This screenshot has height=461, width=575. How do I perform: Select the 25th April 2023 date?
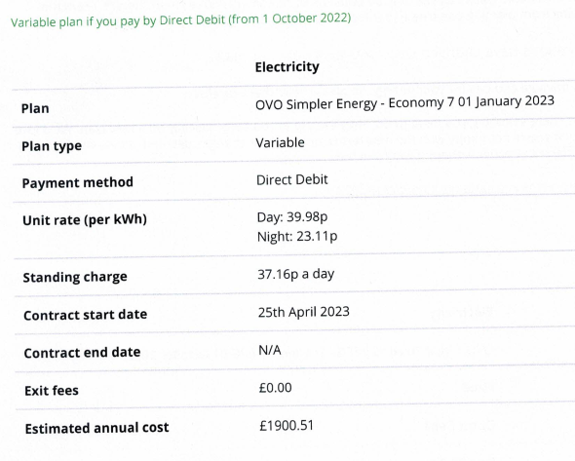[x=304, y=312]
